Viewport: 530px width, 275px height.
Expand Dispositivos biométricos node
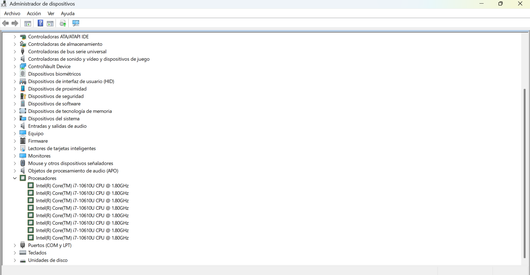tap(15, 74)
